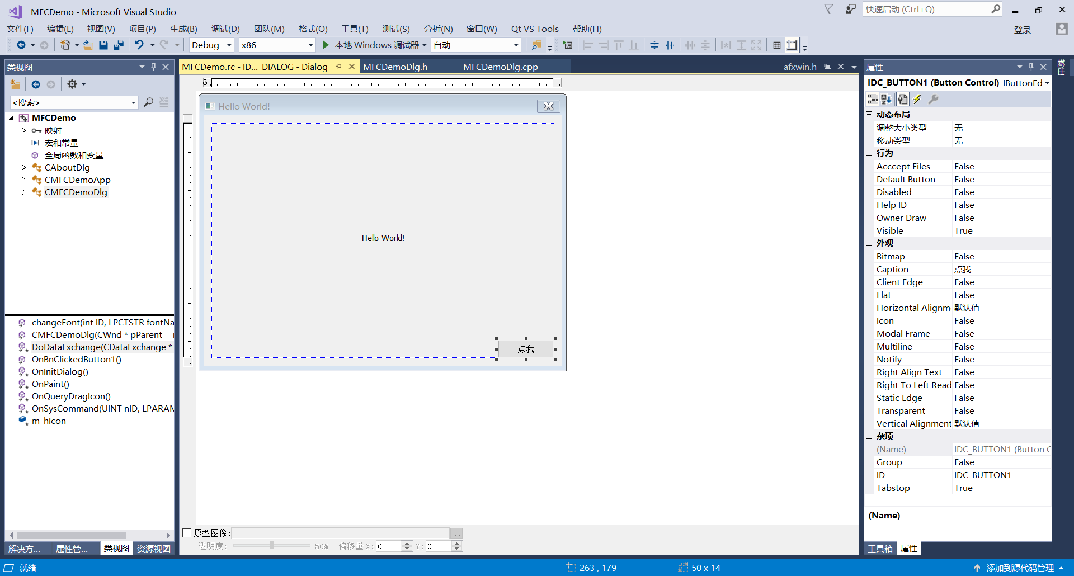Open the Class View settings gear
This screenshot has width=1074, height=576.
point(72,84)
